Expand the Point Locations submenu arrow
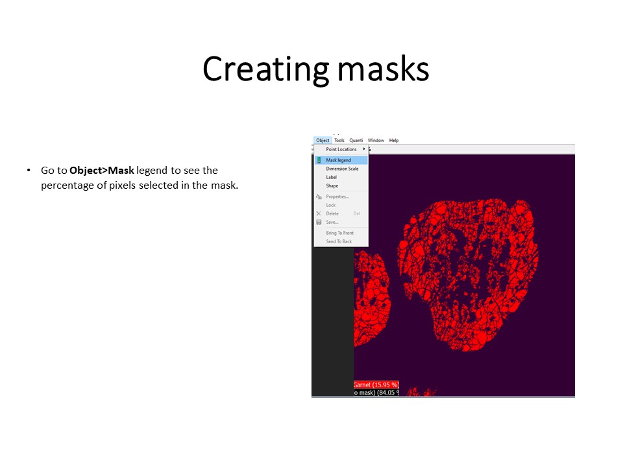The height and width of the screenshot is (467, 623). (363, 149)
